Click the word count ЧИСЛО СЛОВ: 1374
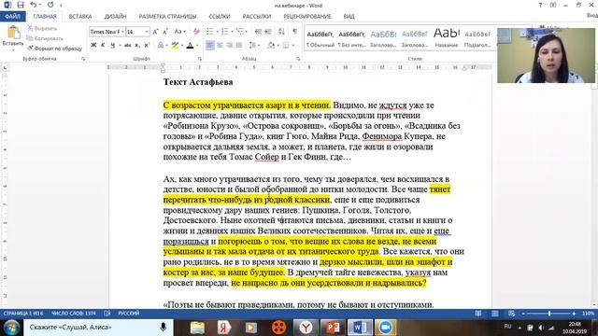This screenshot has width=598, height=336. [74, 314]
